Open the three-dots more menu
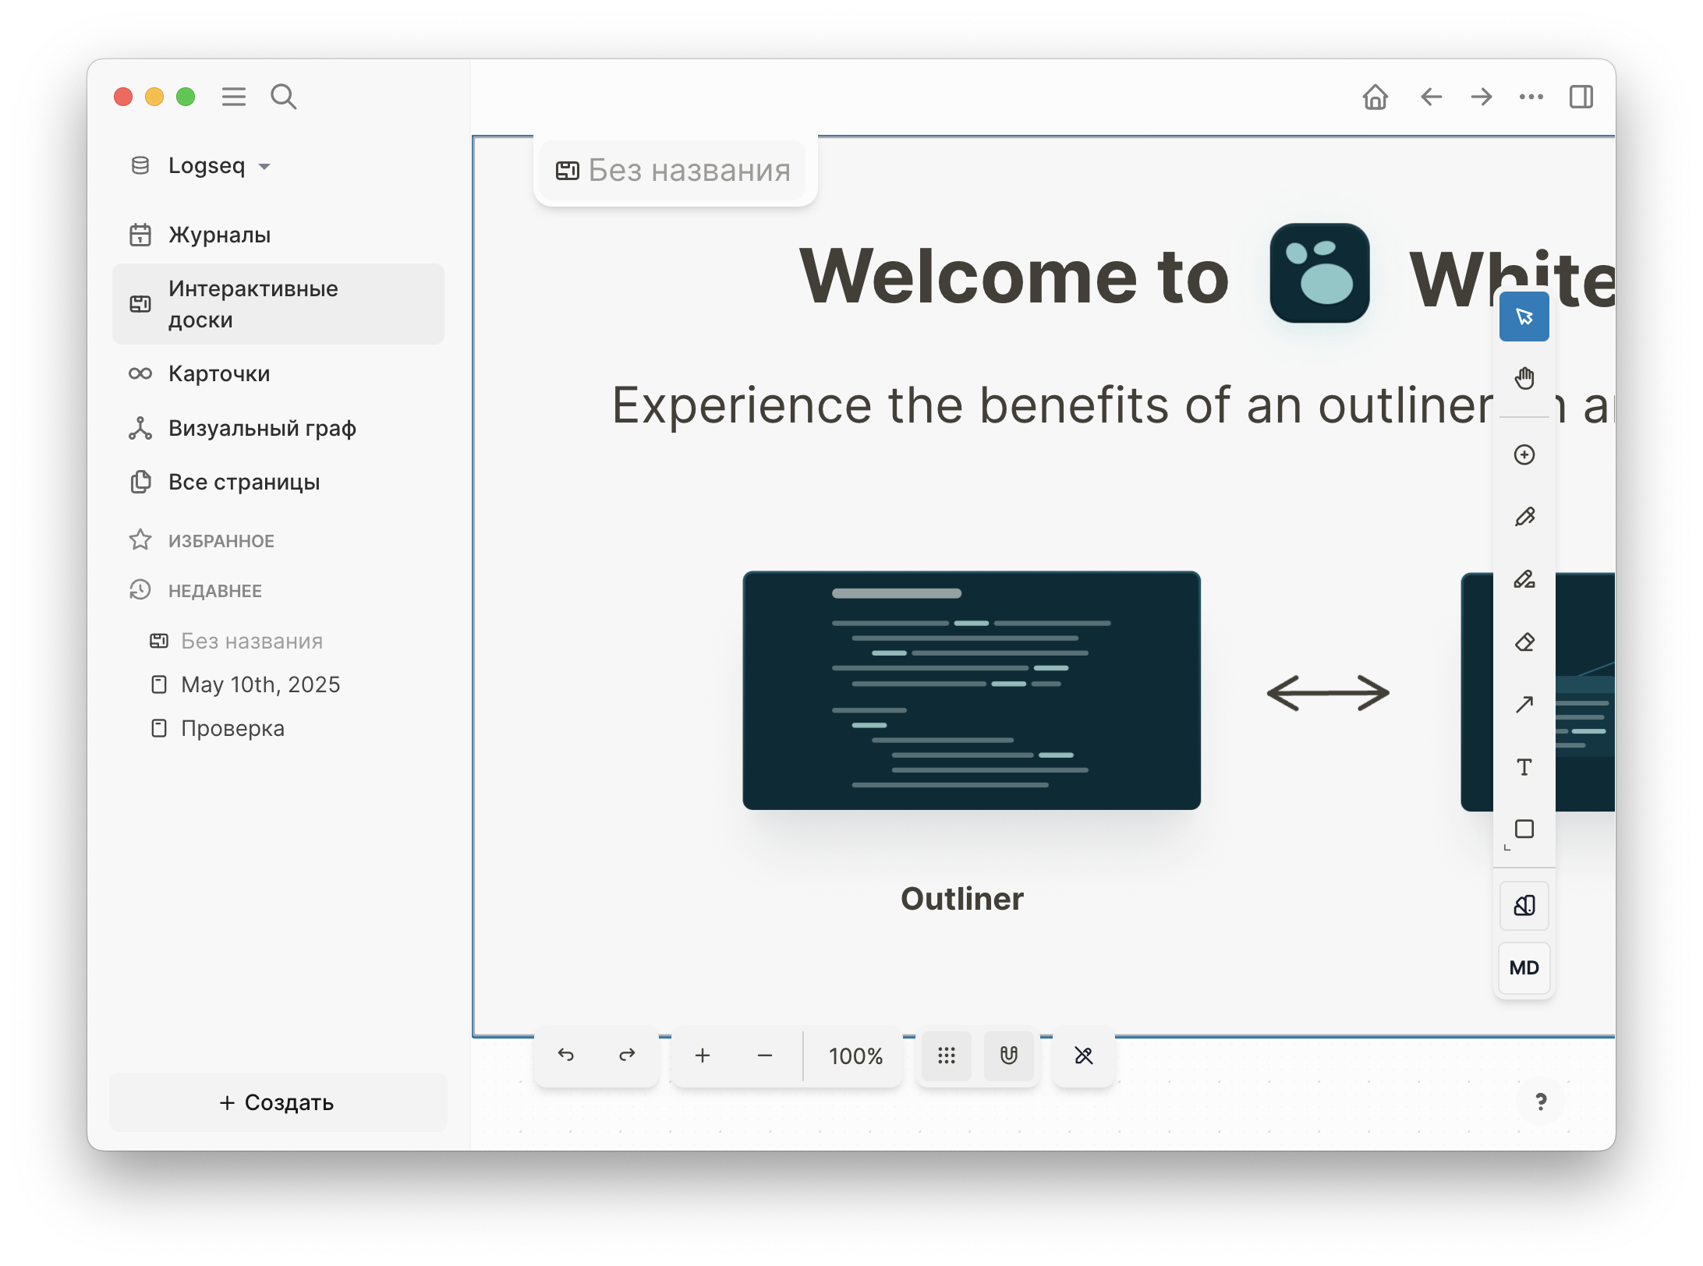This screenshot has width=1703, height=1266. 1531,97
